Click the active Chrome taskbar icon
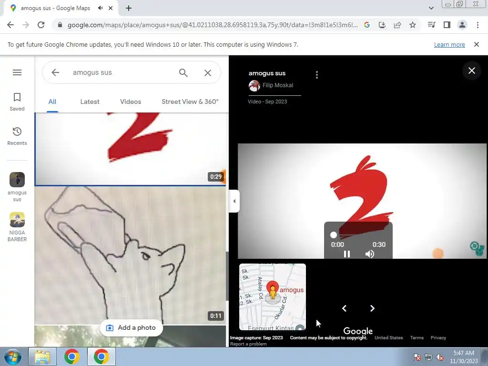This screenshot has width=488, height=366. click(x=102, y=356)
